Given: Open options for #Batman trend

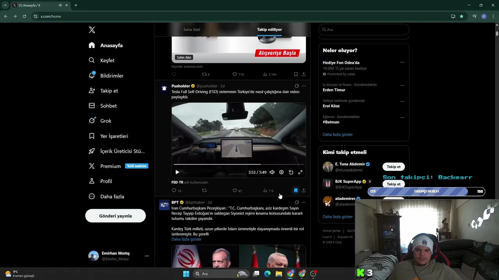Looking at the screenshot, I should pos(402,117).
